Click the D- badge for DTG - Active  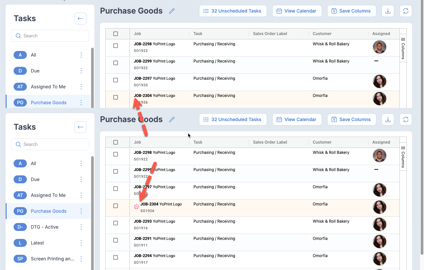[20, 227]
